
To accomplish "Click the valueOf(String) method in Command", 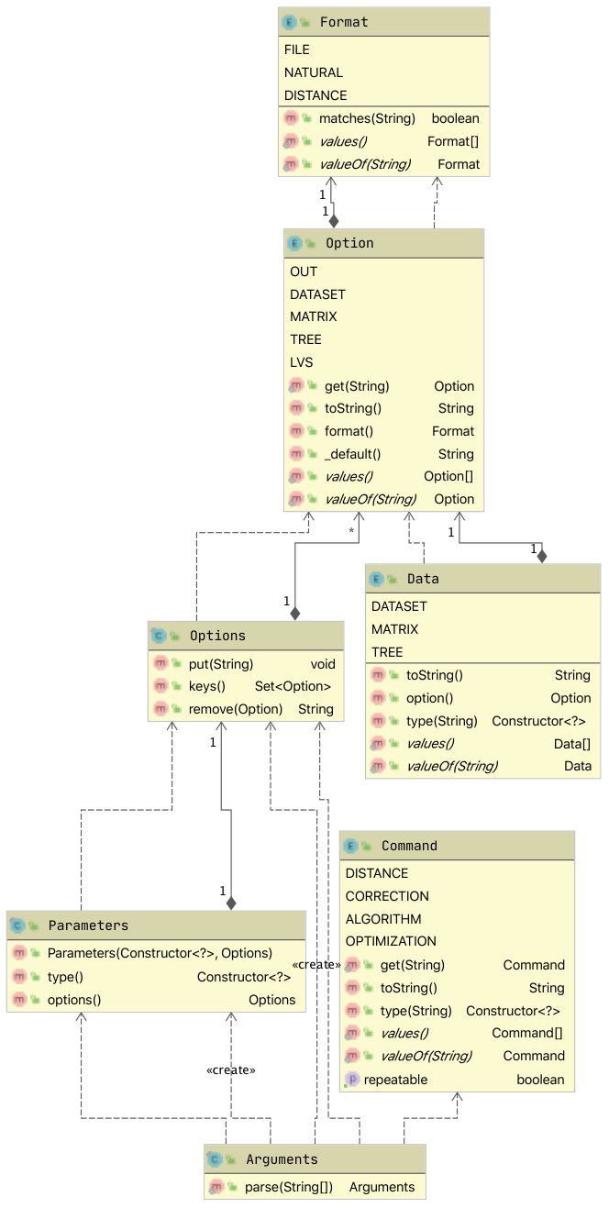I will [426, 1056].
